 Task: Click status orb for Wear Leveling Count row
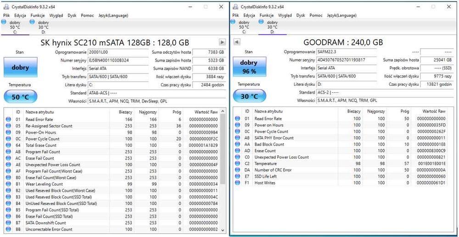pyautogui.click(x=8, y=184)
